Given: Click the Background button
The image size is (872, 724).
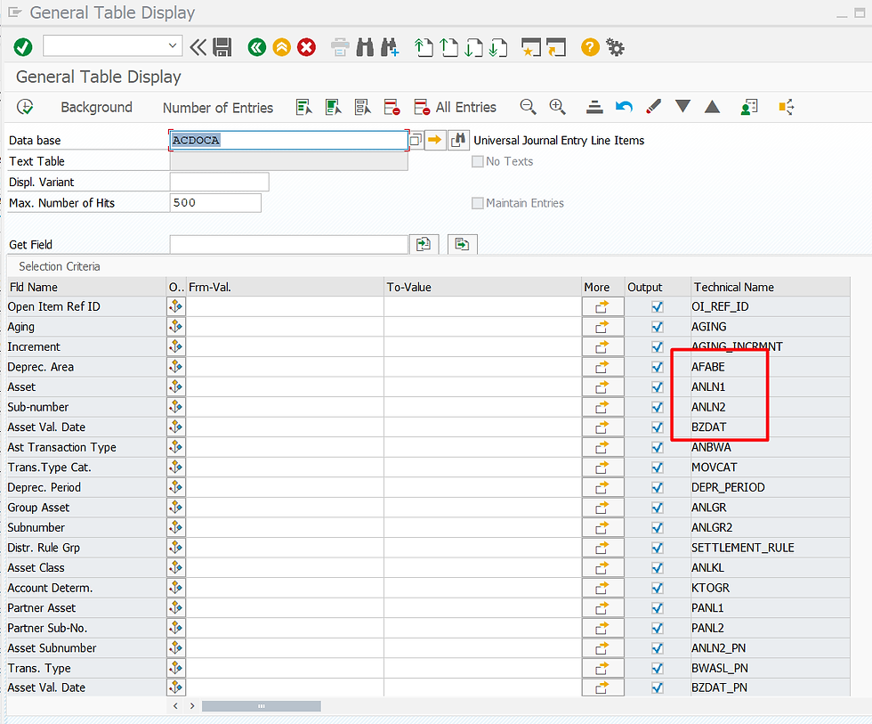Looking at the screenshot, I should click(x=96, y=107).
